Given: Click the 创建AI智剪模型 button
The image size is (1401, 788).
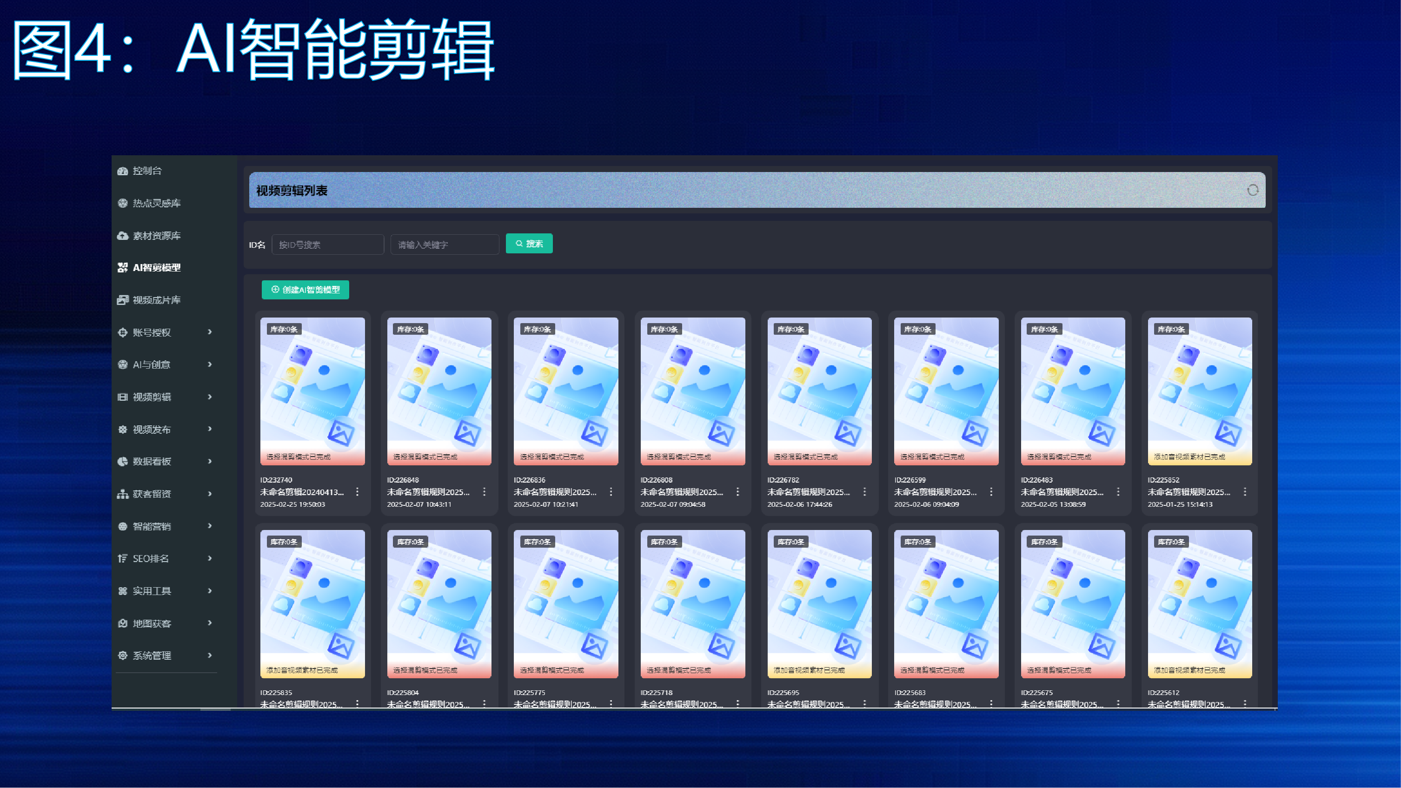Looking at the screenshot, I should (305, 290).
